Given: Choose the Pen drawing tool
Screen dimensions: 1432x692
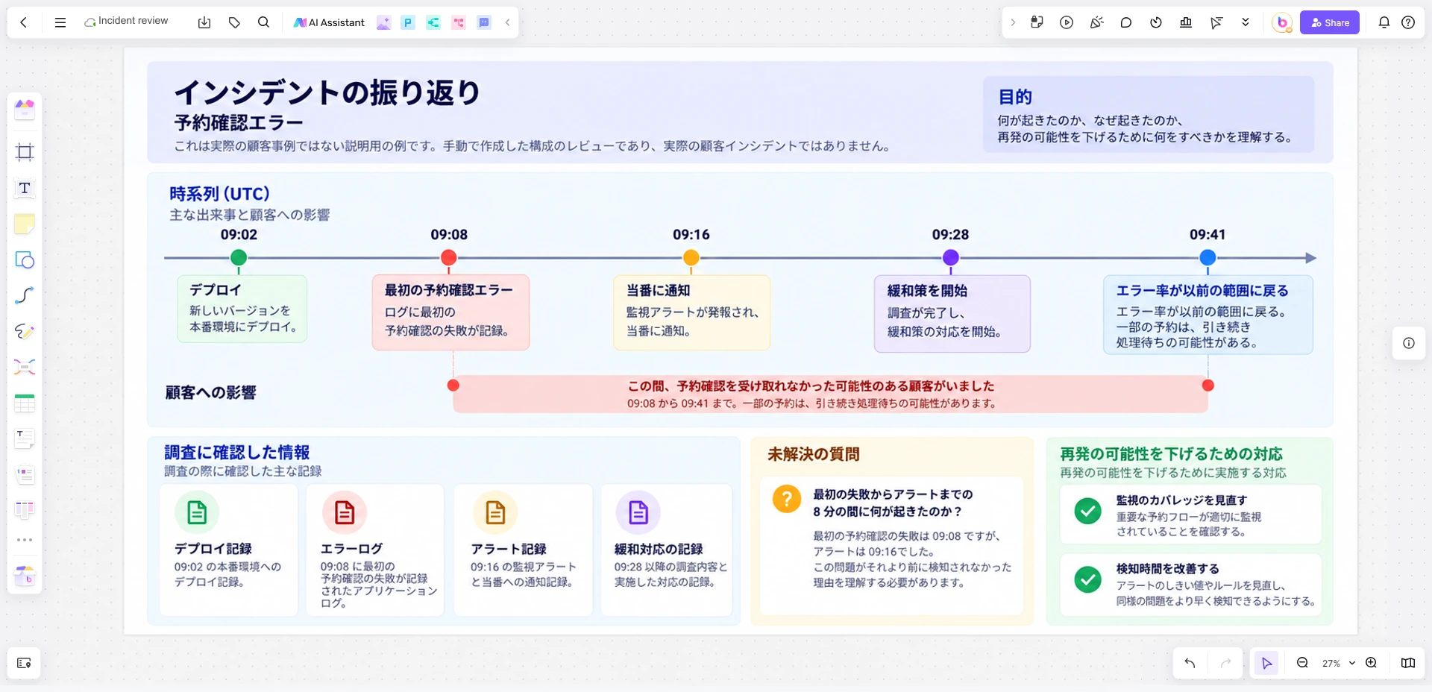Looking at the screenshot, I should [25, 331].
